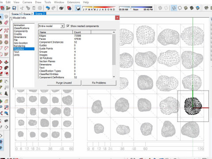Screen dimensions: 212x159
Task: Switch to the Scene 2 tab
Action: pyautogui.click(x=28, y=14)
